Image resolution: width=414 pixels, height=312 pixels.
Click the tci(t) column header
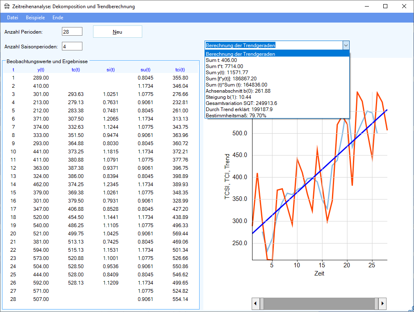point(180,70)
